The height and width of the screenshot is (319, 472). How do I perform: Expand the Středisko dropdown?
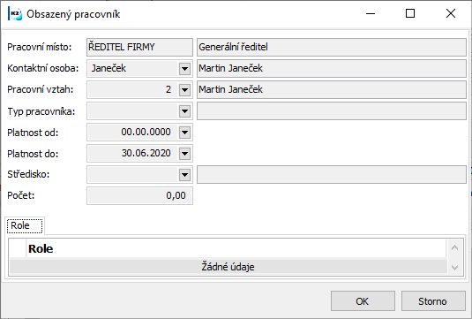(x=184, y=175)
